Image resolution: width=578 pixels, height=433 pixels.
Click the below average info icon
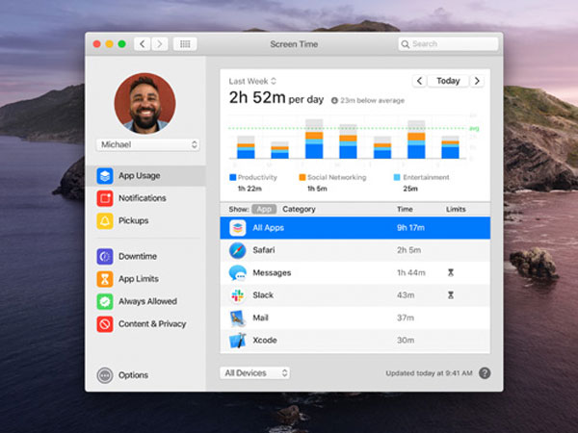tap(334, 100)
